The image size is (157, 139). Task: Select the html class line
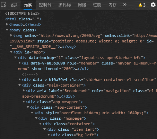[x=23, y=19]
